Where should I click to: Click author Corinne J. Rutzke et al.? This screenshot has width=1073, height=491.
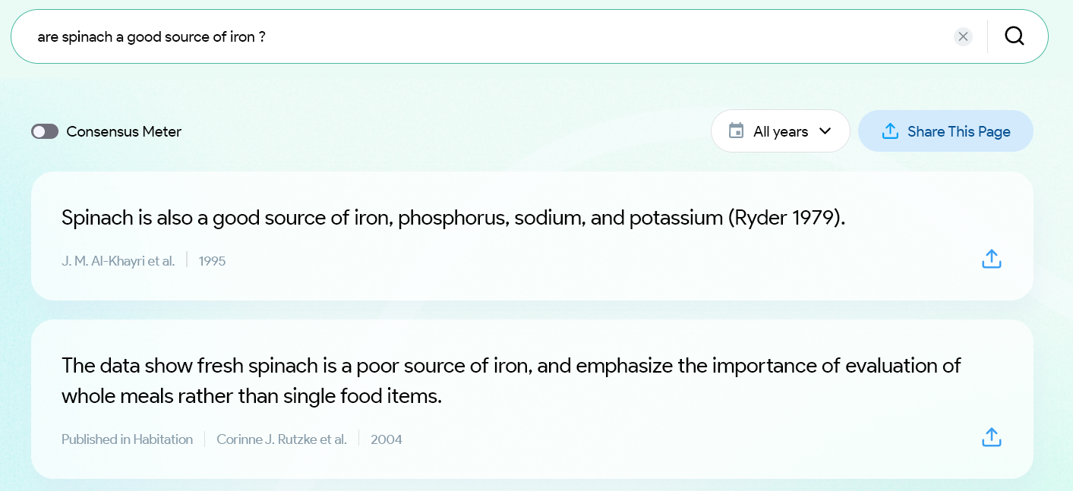(x=281, y=439)
